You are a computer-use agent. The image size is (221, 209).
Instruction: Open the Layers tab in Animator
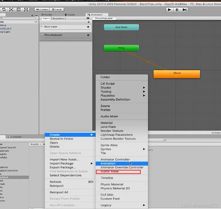coord(46,18)
